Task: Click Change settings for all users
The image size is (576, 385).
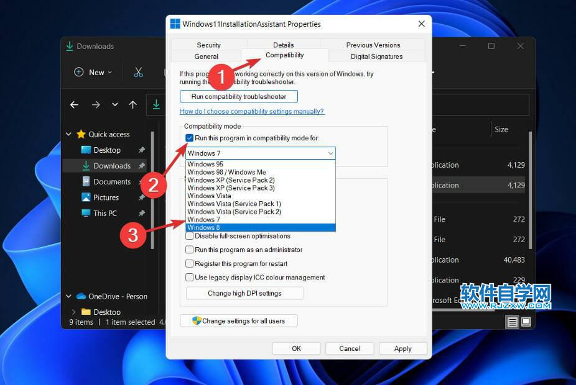Action: coord(239,321)
